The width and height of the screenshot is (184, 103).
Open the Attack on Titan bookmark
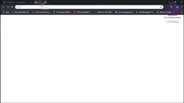click(x=103, y=12)
